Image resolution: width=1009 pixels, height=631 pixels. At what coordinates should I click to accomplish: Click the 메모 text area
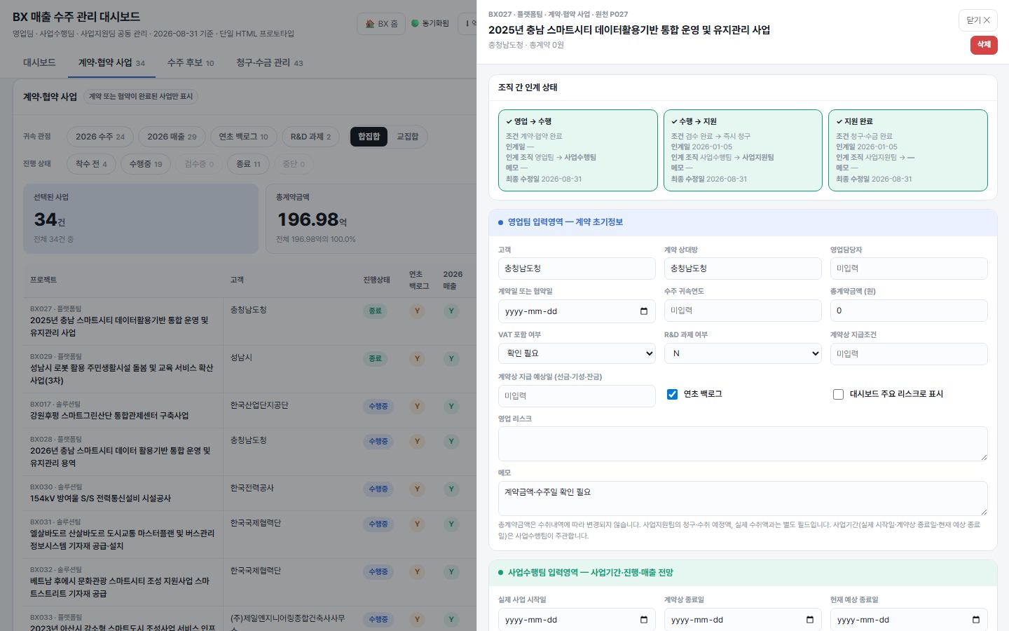pos(743,498)
